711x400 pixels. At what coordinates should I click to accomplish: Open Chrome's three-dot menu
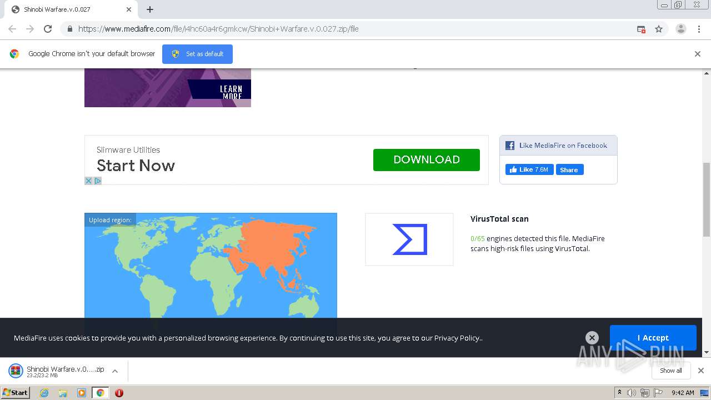pos(699,29)
